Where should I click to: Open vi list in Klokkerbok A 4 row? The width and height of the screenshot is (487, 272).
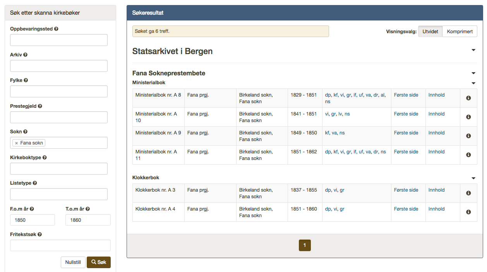335,209
